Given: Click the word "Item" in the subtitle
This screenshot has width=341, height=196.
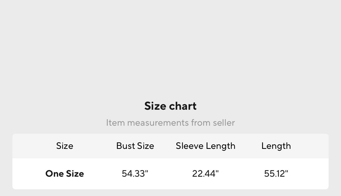Looking at the screenshot, I should click(x=115, y=123).
